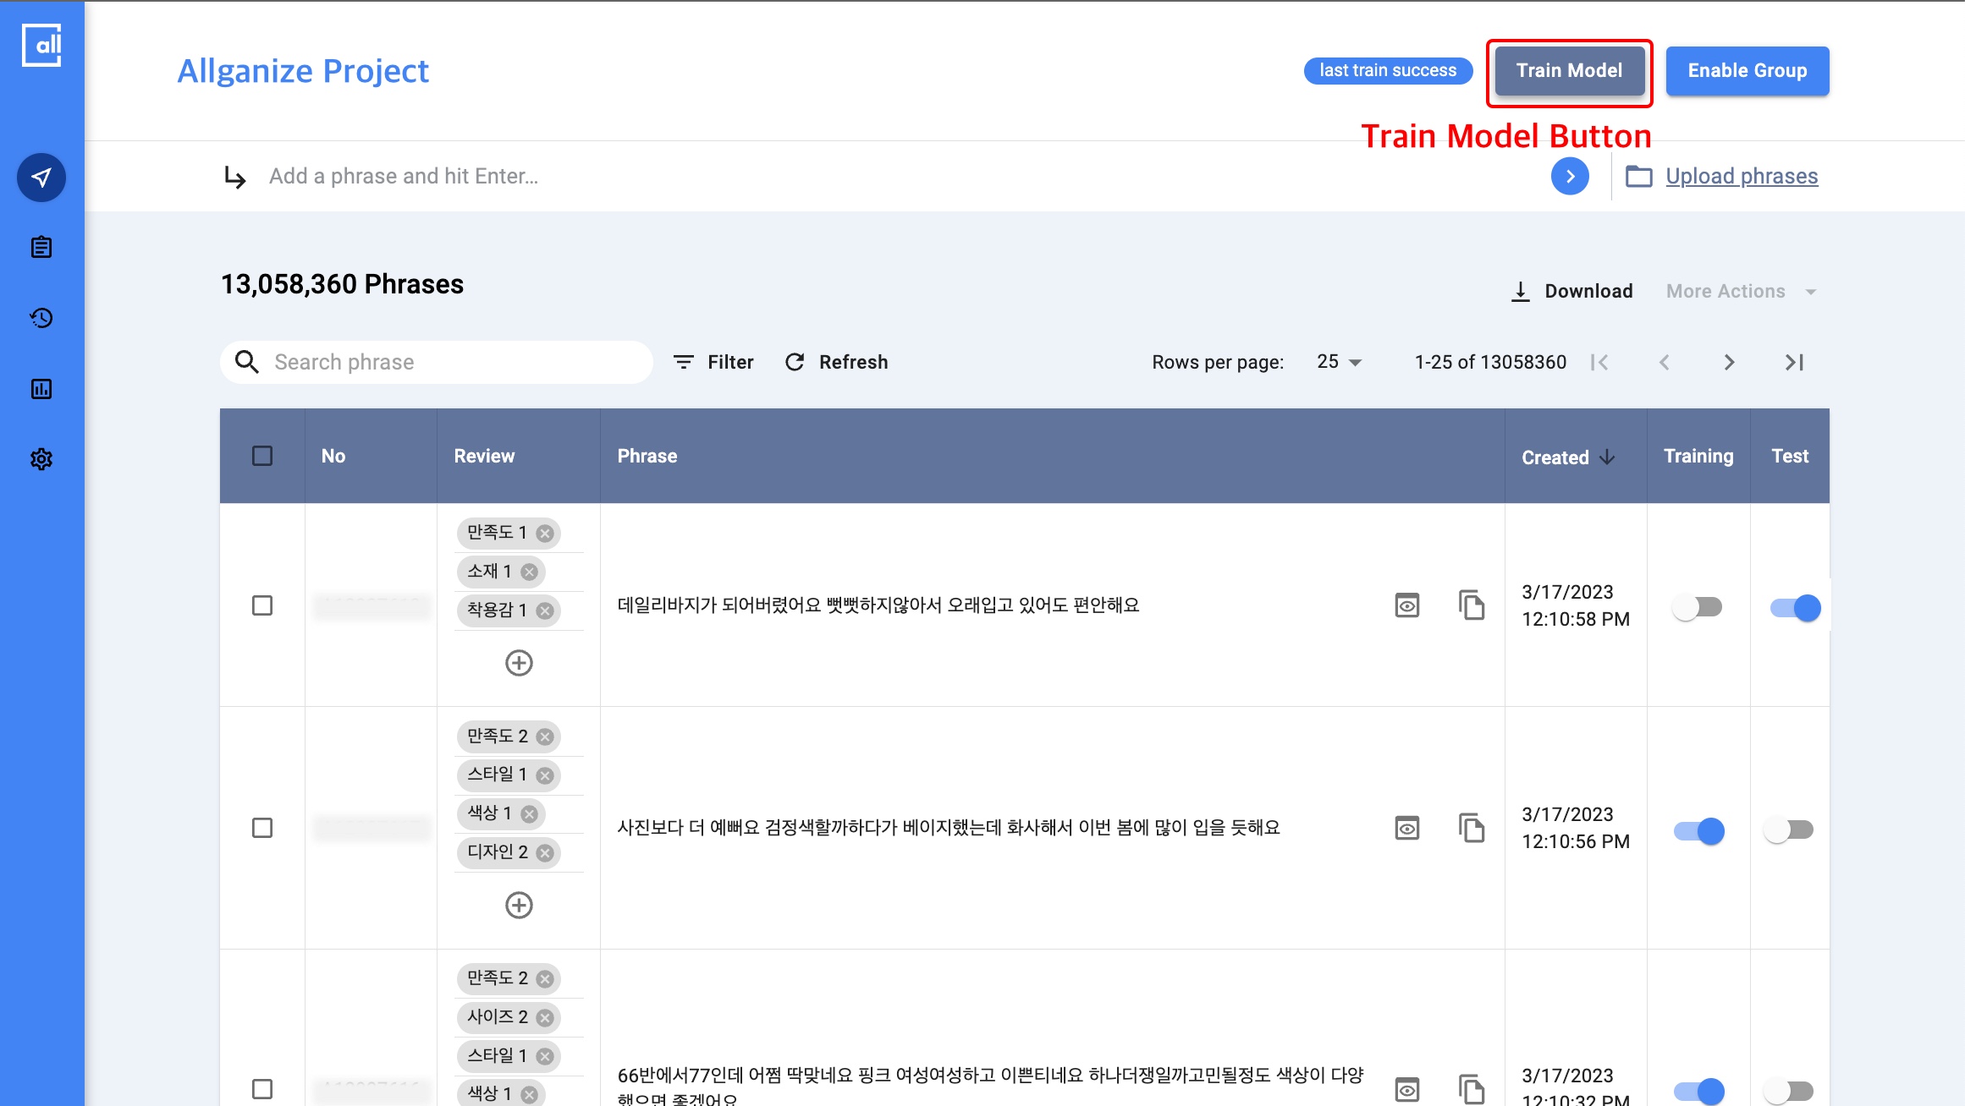Screen dimensions: 1965x1106
Task: Preview the 66반에서77인데 phrase
Action: pyautogui.click(x=1406, y=1089)
